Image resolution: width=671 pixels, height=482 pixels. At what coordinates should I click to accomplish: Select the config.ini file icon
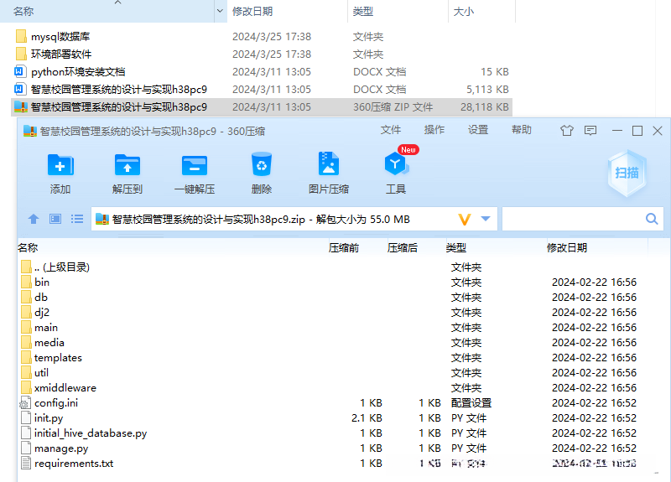[x=26, y=403]
